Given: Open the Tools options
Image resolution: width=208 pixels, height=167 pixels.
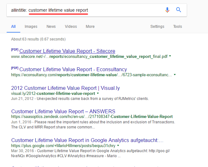Looking at the screenshot, I should pos(178,27).
